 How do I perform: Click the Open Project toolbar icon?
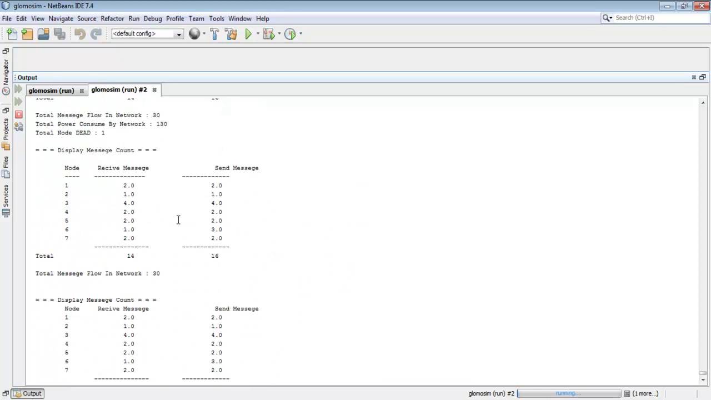[43, 34]
